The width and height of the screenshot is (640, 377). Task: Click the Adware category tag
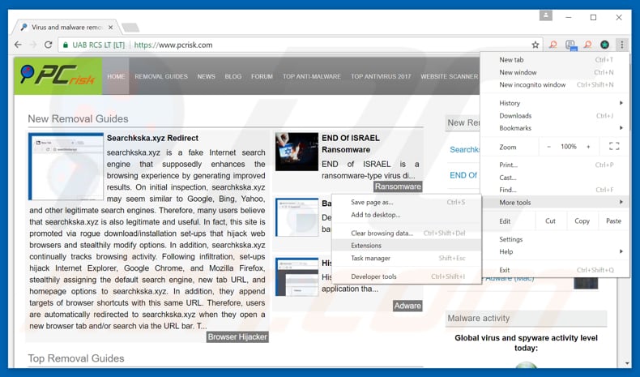pos(407,306)
